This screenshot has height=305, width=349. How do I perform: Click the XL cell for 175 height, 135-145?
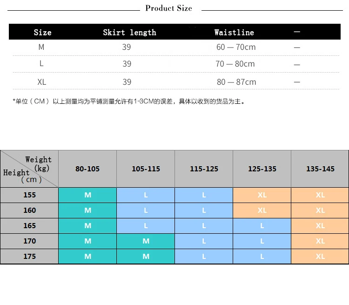[320, 257]
